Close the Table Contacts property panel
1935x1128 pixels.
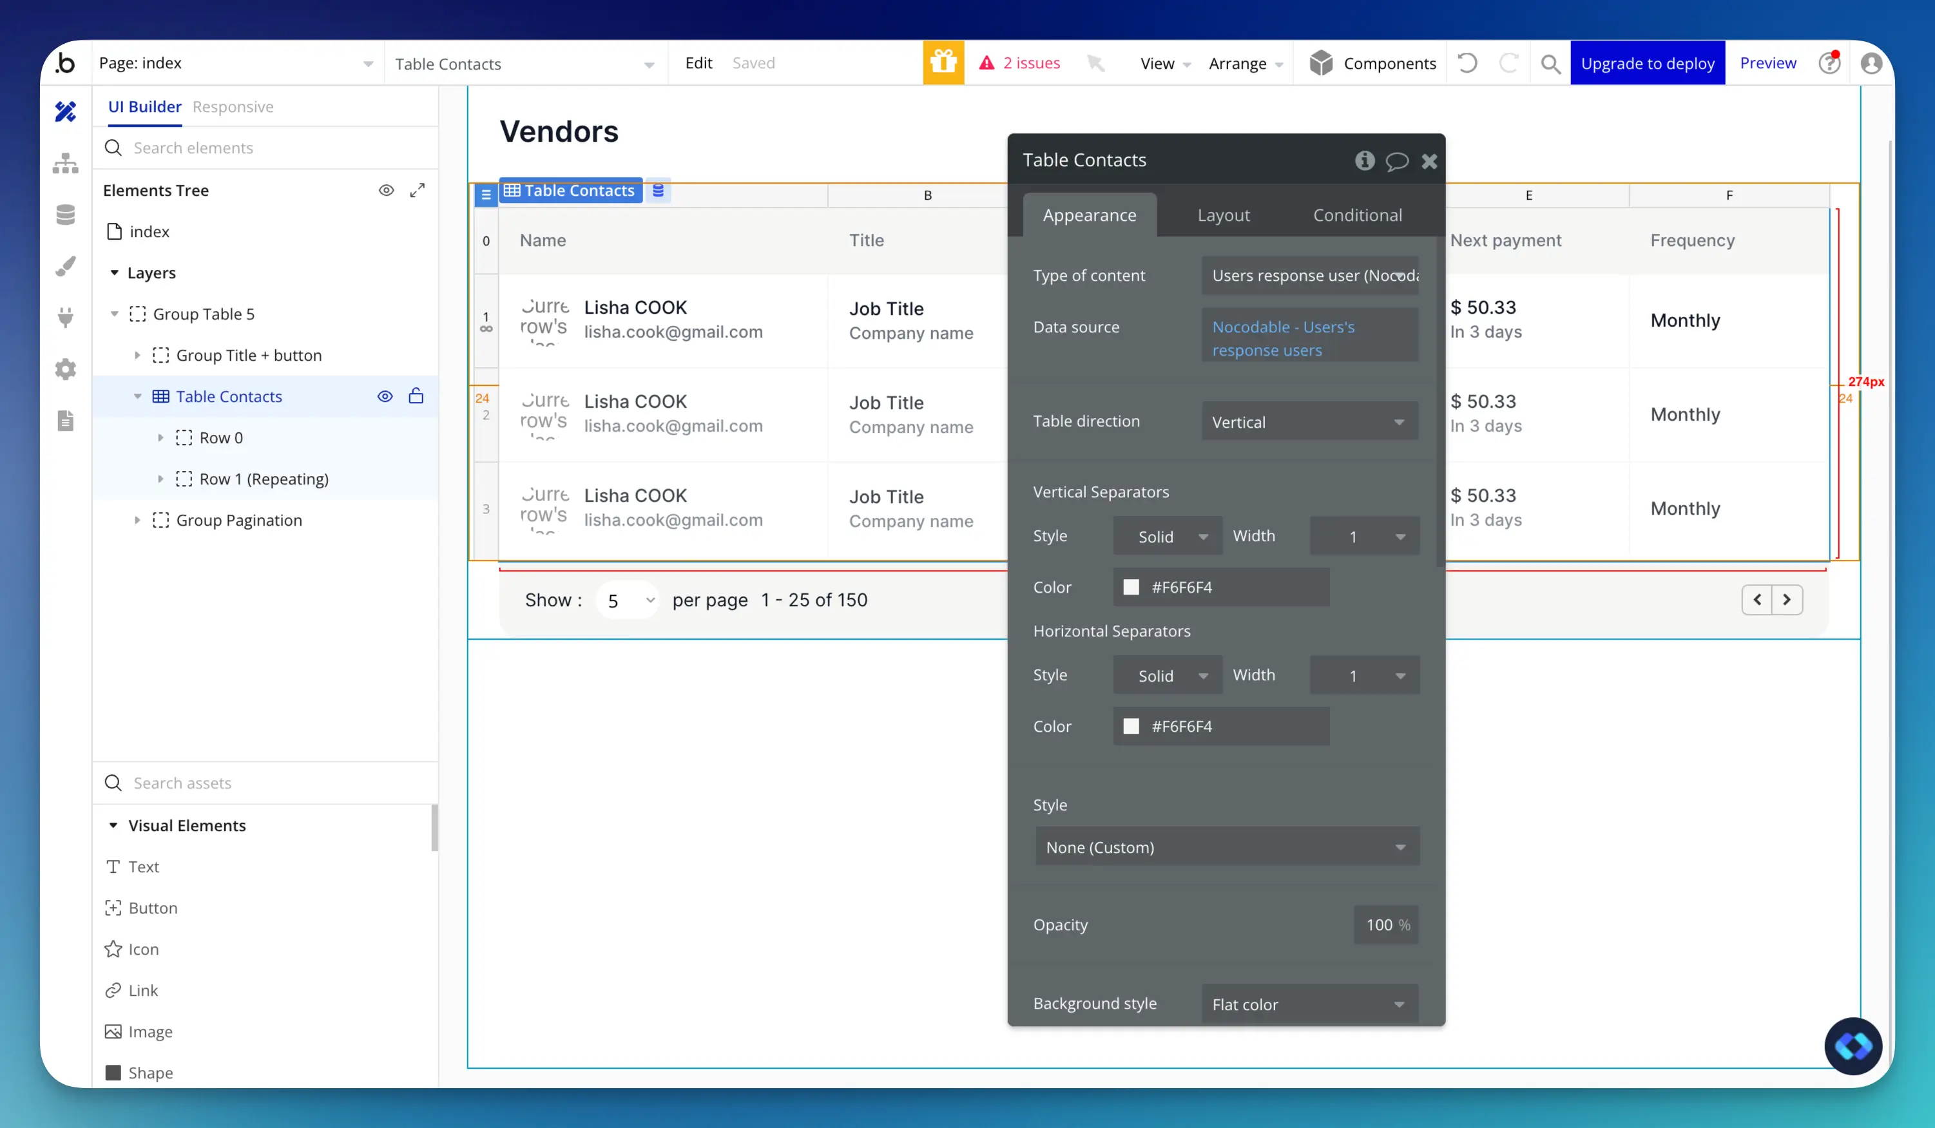click(1429, 161)
